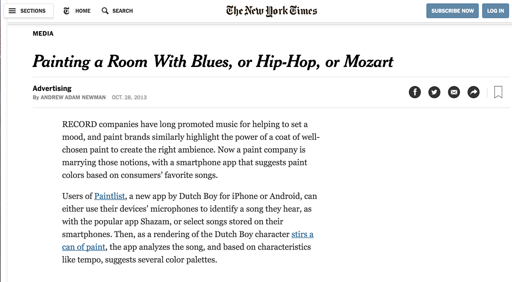Viewport: 512px width, 282px height.
Task: Click the Times 'T' home icon
Action: coord(66,11)
